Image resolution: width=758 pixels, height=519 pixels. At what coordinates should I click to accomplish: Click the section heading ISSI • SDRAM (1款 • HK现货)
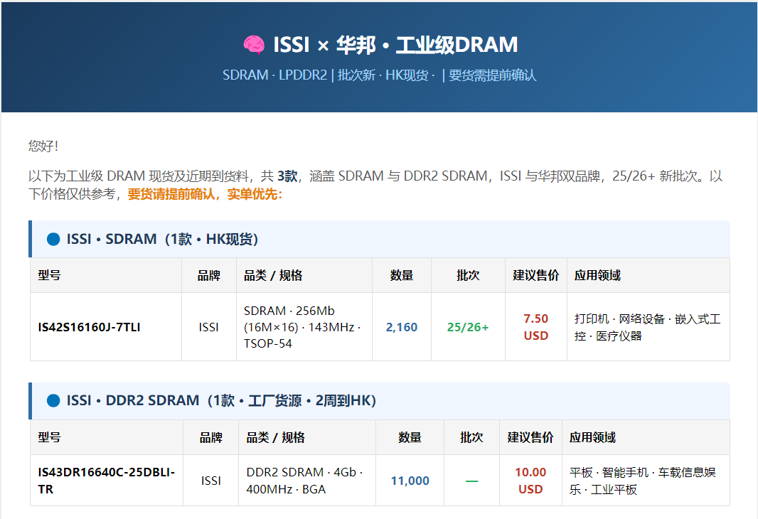162,239
